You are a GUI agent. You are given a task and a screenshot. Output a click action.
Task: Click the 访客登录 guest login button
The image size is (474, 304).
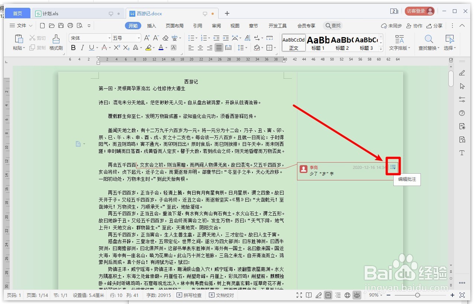419,11
